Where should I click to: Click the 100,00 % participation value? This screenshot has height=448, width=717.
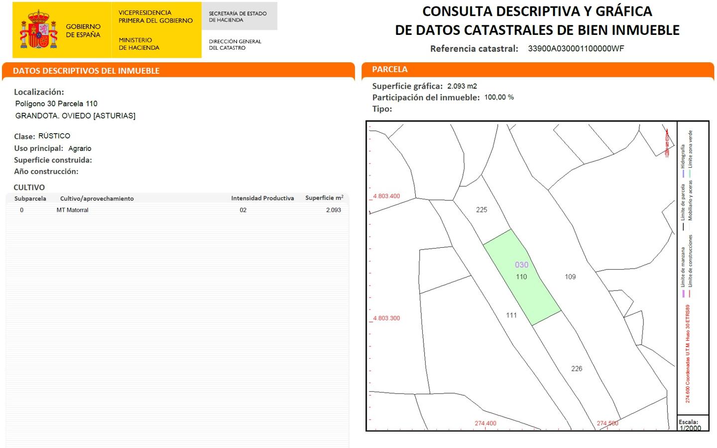(499, 97)
